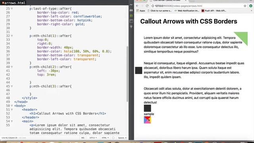Viewport: 254px width, 143px height.
Task: Click the 'hotpink' value on line 28
Action: click(x=84, y=20)
